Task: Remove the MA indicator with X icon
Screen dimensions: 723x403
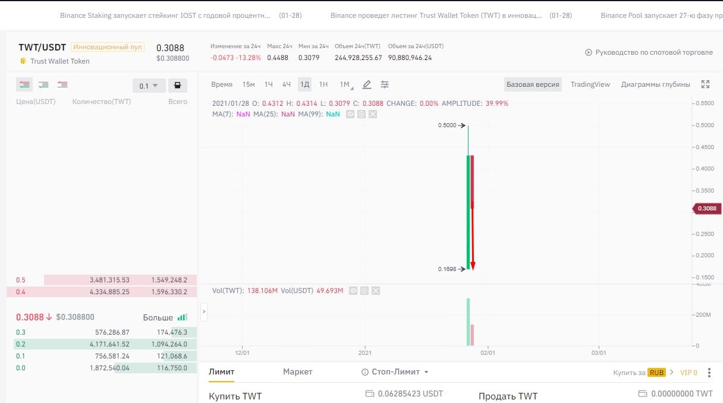Action: click(373, 114)
